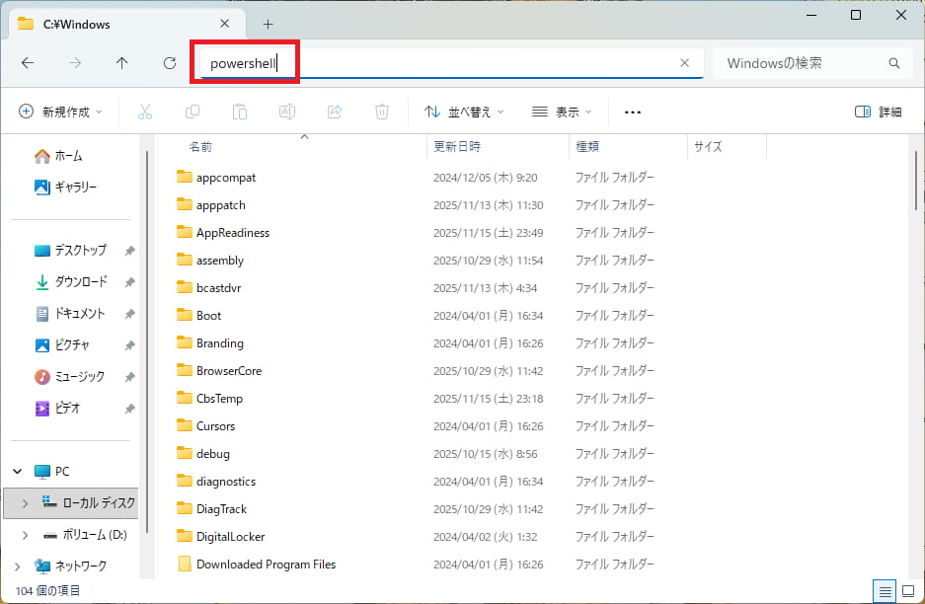Toggle the 詳細 details pane
The width and height of the screenshot is (925, 604).
point(878,112)
